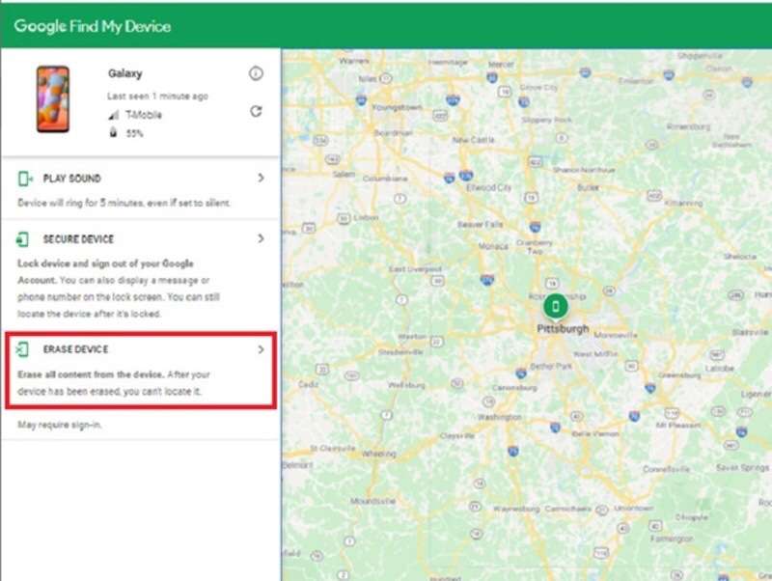
Task: Click the T-Mobile signal strength icon
Action: (x=114, y=115)
